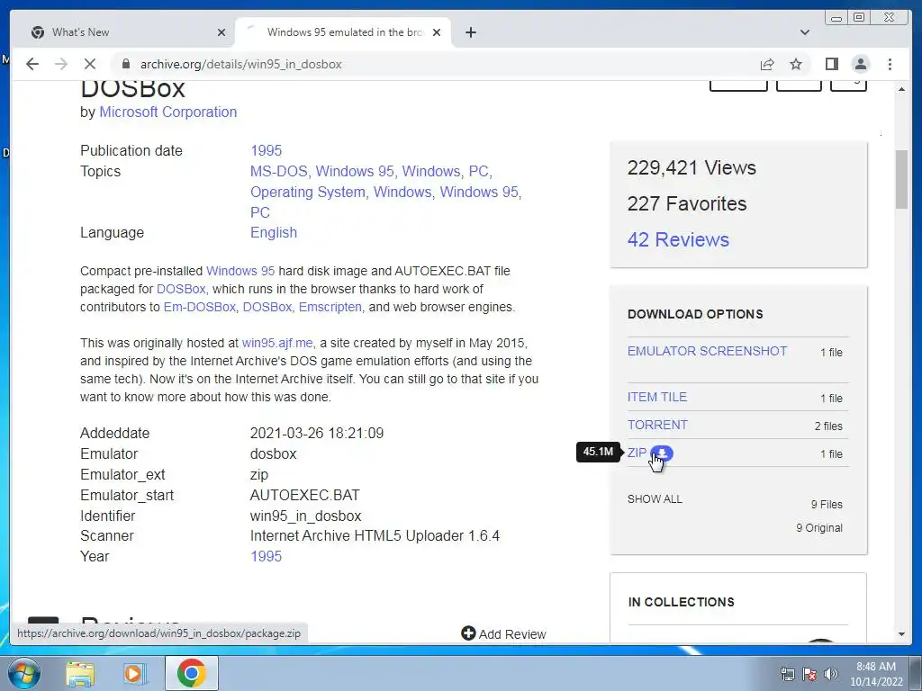Click the scrollbar up arrow

pos(901,89)
